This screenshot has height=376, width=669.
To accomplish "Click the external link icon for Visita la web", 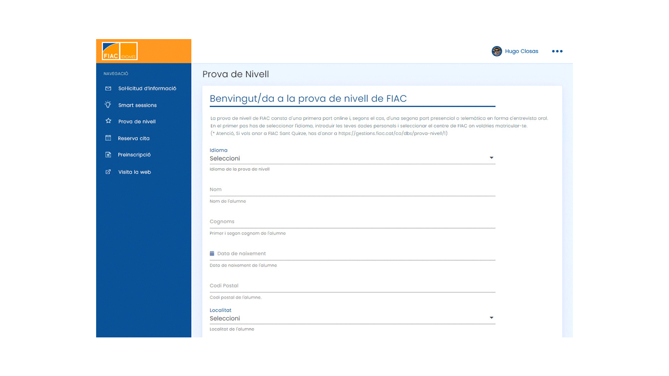I will pos(108,172).
